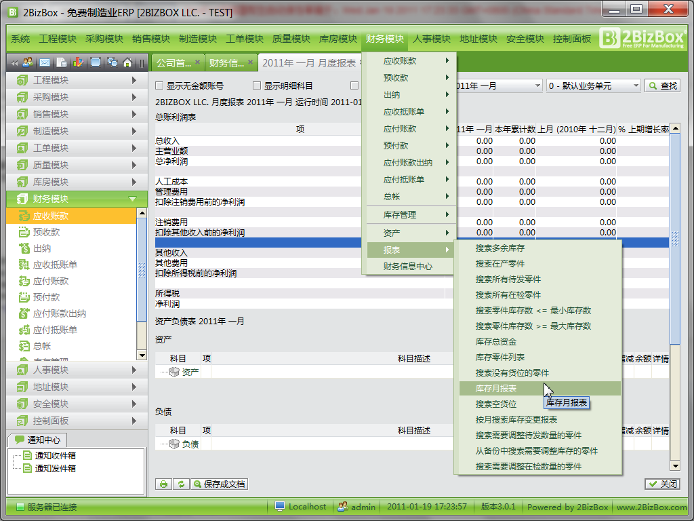The height and width of the screenshot is (521, 694).
Task: Enable the 显示无金额账号 checkbox
Action: tap(160, 86)
